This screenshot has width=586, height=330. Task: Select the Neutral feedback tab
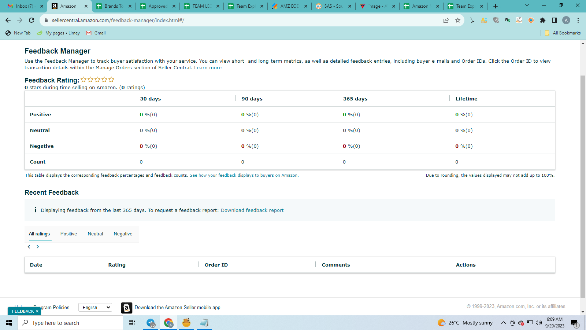click(95, 234)
